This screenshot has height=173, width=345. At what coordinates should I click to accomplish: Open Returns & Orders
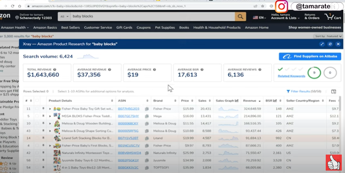tap(312, 16)
